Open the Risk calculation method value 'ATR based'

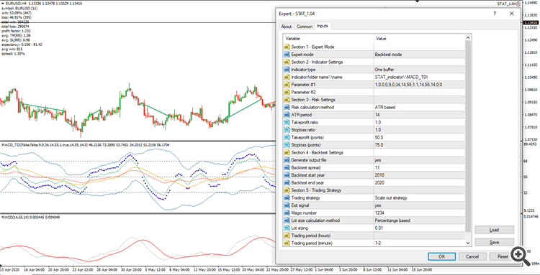pos(419,107)
